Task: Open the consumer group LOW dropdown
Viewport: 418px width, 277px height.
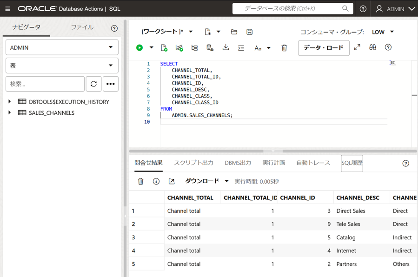Action: pos(382,32)
